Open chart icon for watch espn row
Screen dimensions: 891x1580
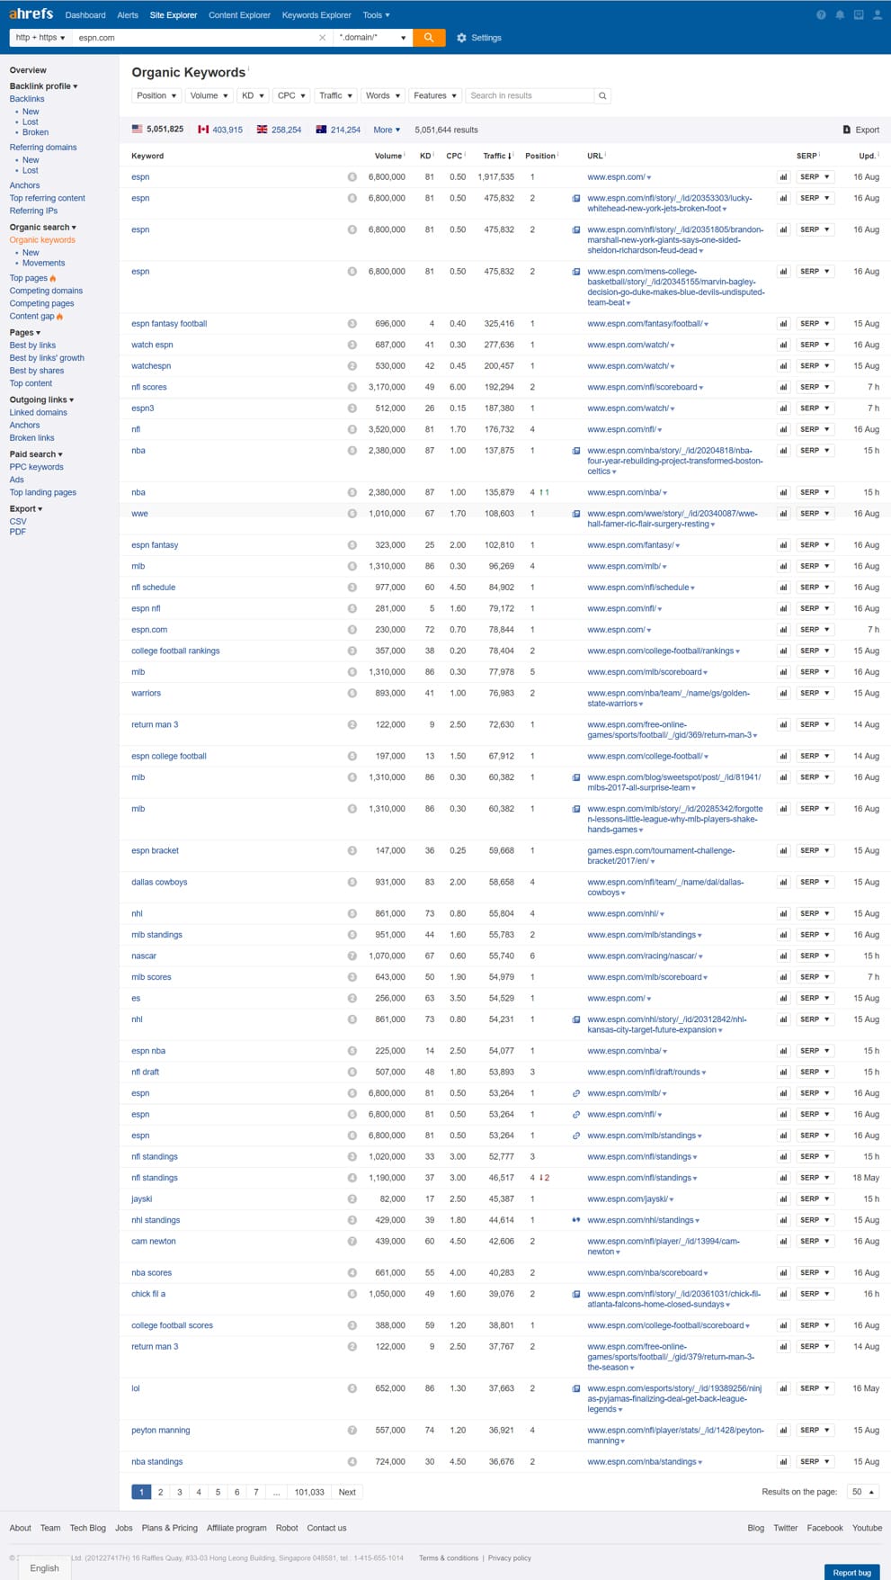(783, 345)
